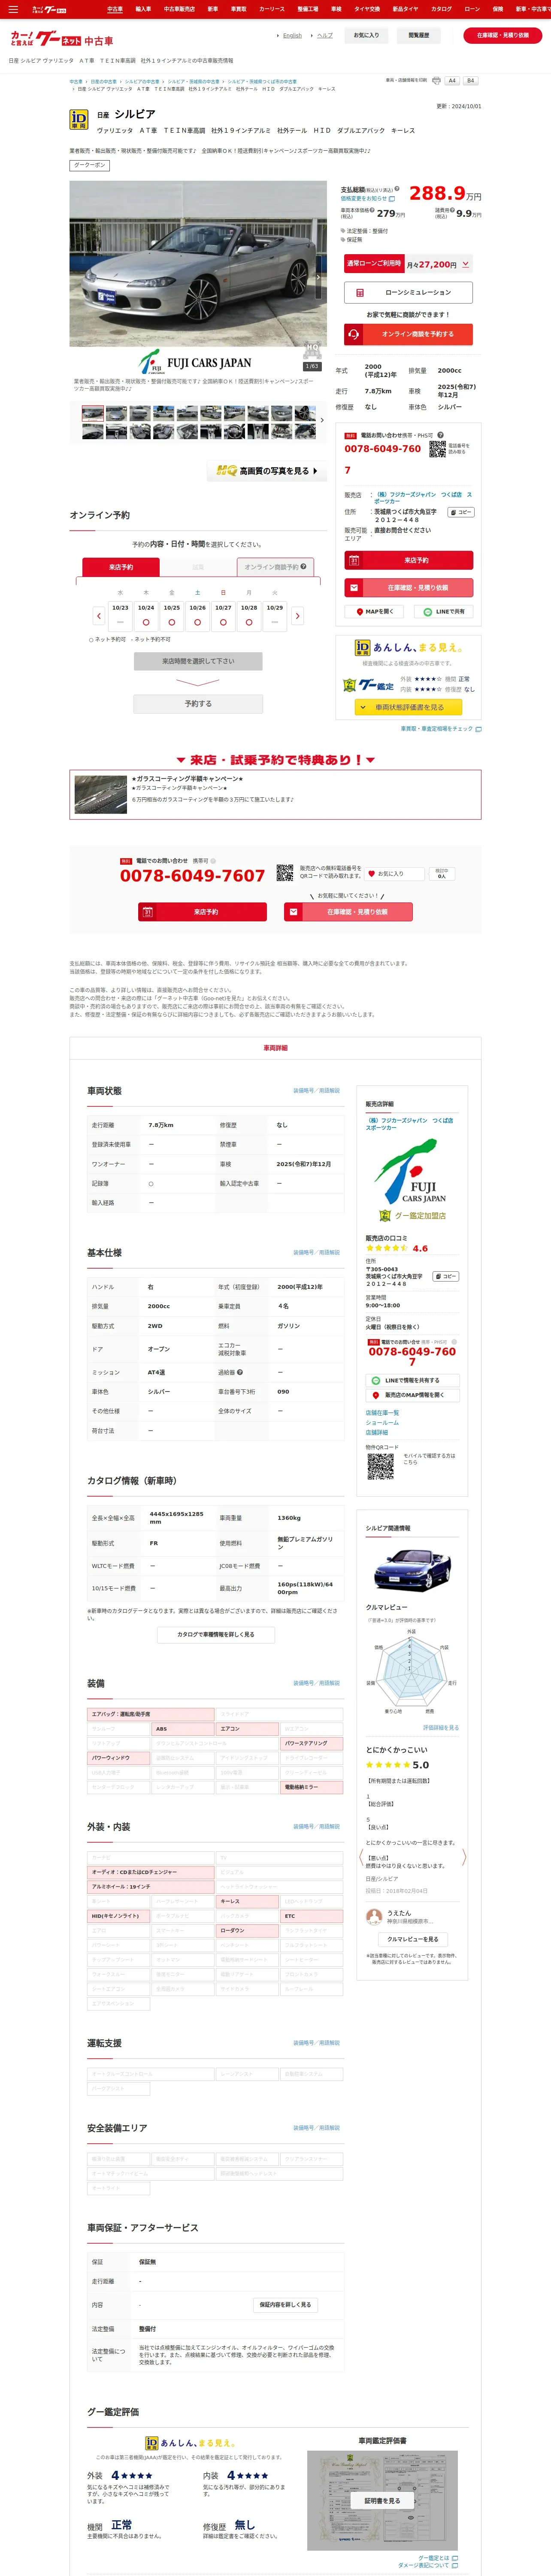Open 装備略号/用語解説 link in the 車両状態 section
551x2576 pixels.
[316, 1091]
